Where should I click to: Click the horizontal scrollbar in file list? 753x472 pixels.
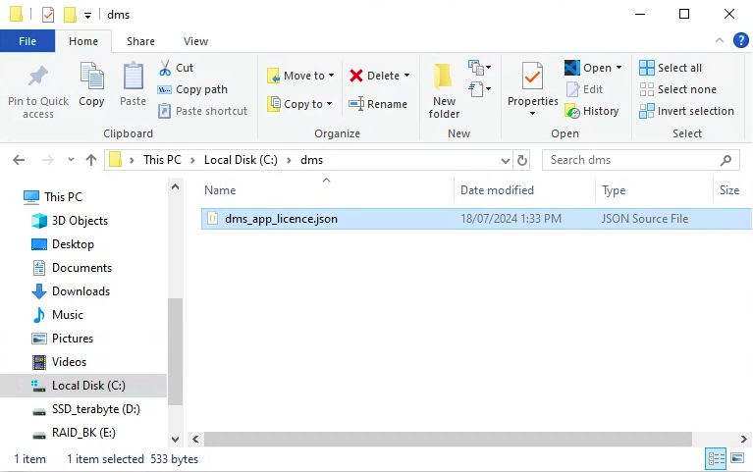pyautogui.click(x=442, y=439)
